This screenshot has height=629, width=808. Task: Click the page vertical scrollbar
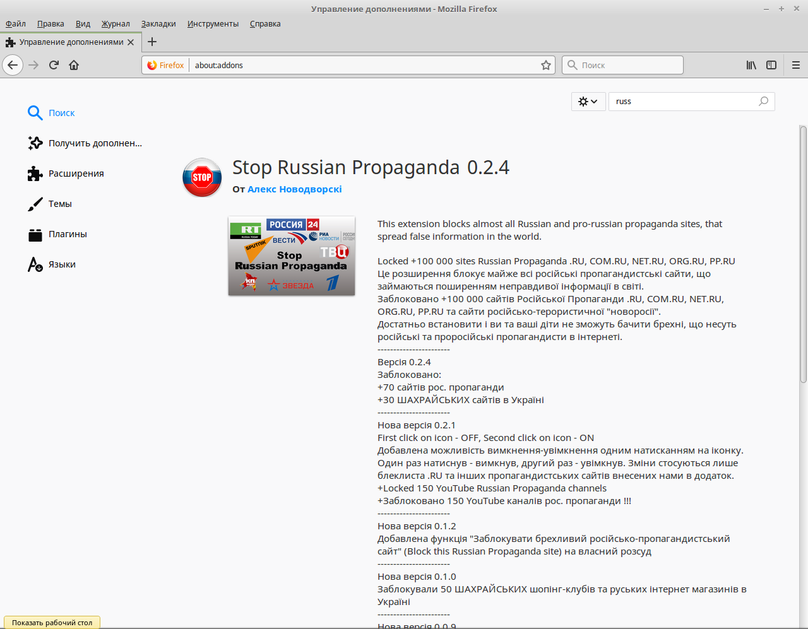click(x=803, y=255)
